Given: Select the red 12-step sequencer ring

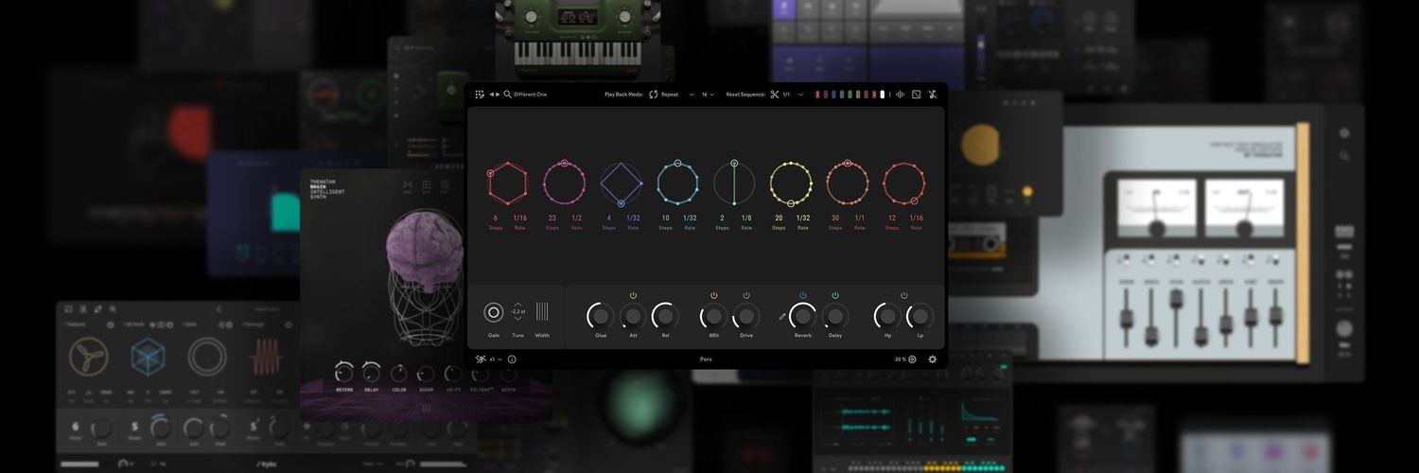Looking at the screenshot, I should pos(904,183).
